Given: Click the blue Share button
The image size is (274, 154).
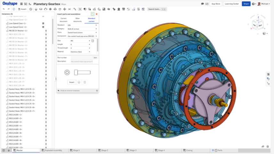Looking at the screenshot, I should pos(246,4).
